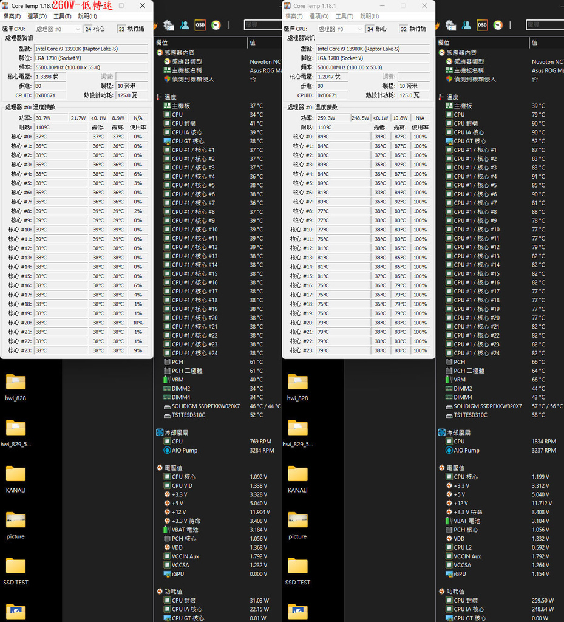Screen dimensions: 564x622
Task: Open the gauge benchmark icon in left AIDA64 toolbar
Action: click(216, 25)
